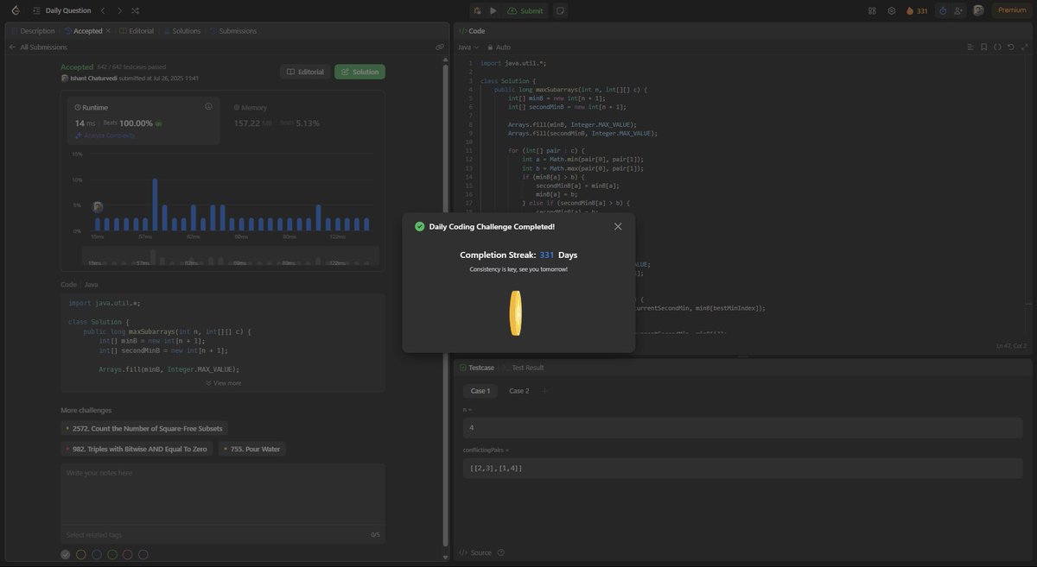Click the notes text area
This screenshot has width=1037, height=567.
click(223, 495)
